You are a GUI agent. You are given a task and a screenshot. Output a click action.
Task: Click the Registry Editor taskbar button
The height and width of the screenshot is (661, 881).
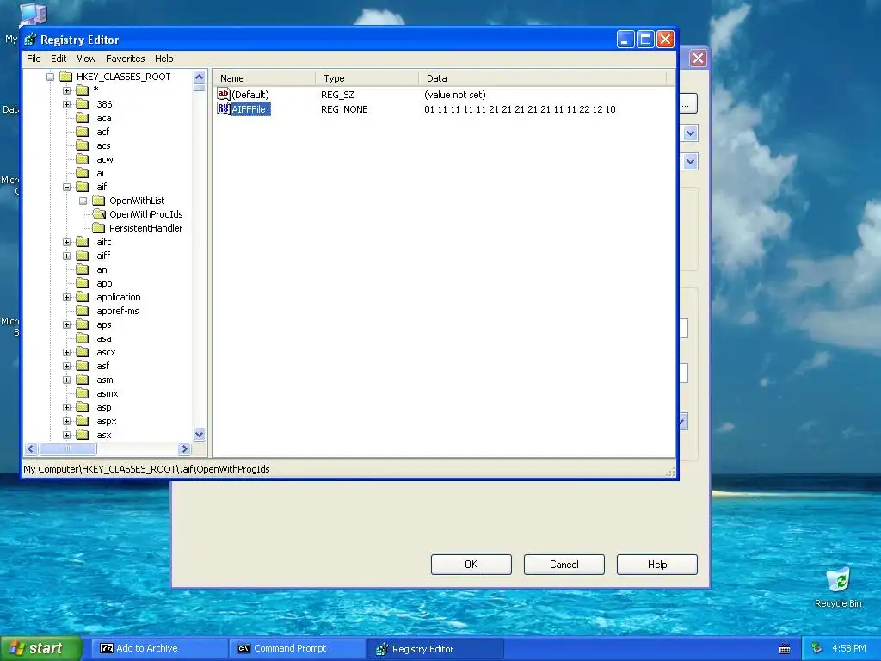click(x=434, y=648)
